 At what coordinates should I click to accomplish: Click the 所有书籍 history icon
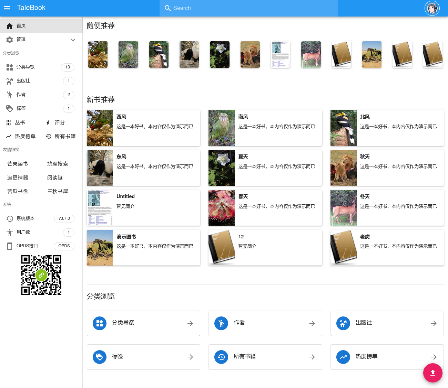[48, 136]
